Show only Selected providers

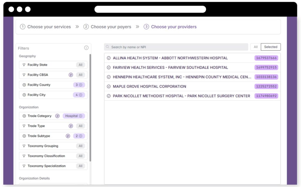(271, 47)
